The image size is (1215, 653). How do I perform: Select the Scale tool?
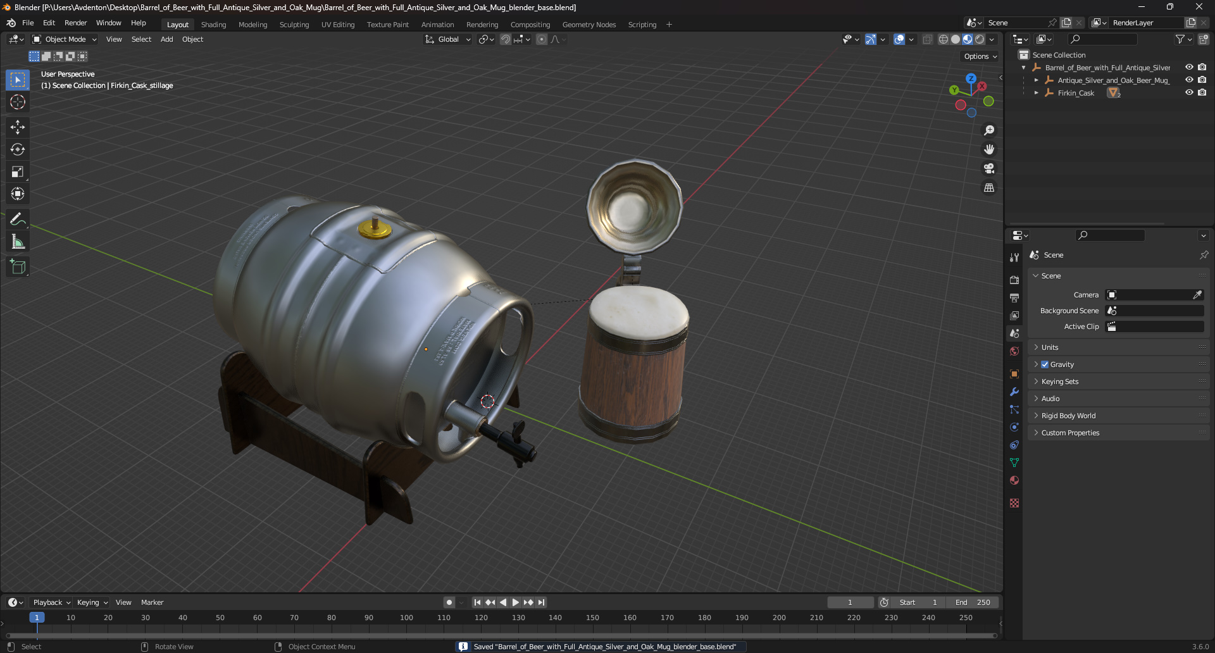(x=18, y=171)
